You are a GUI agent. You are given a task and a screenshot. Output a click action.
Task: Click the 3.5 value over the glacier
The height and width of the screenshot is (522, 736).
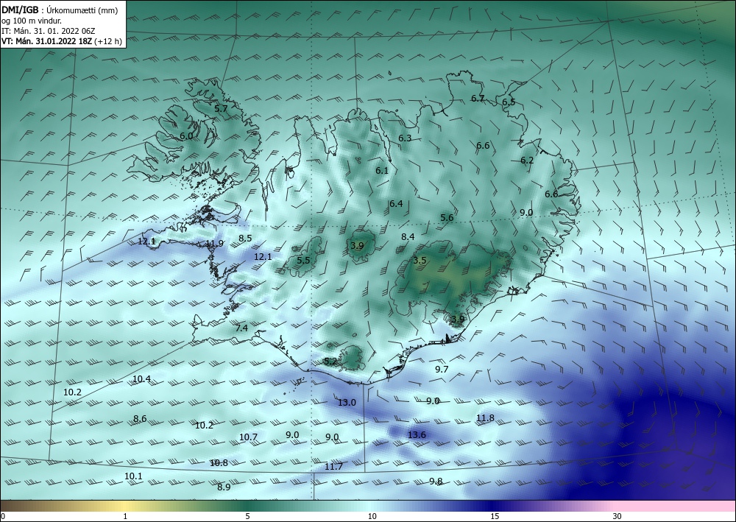click(x=420, y=260)
